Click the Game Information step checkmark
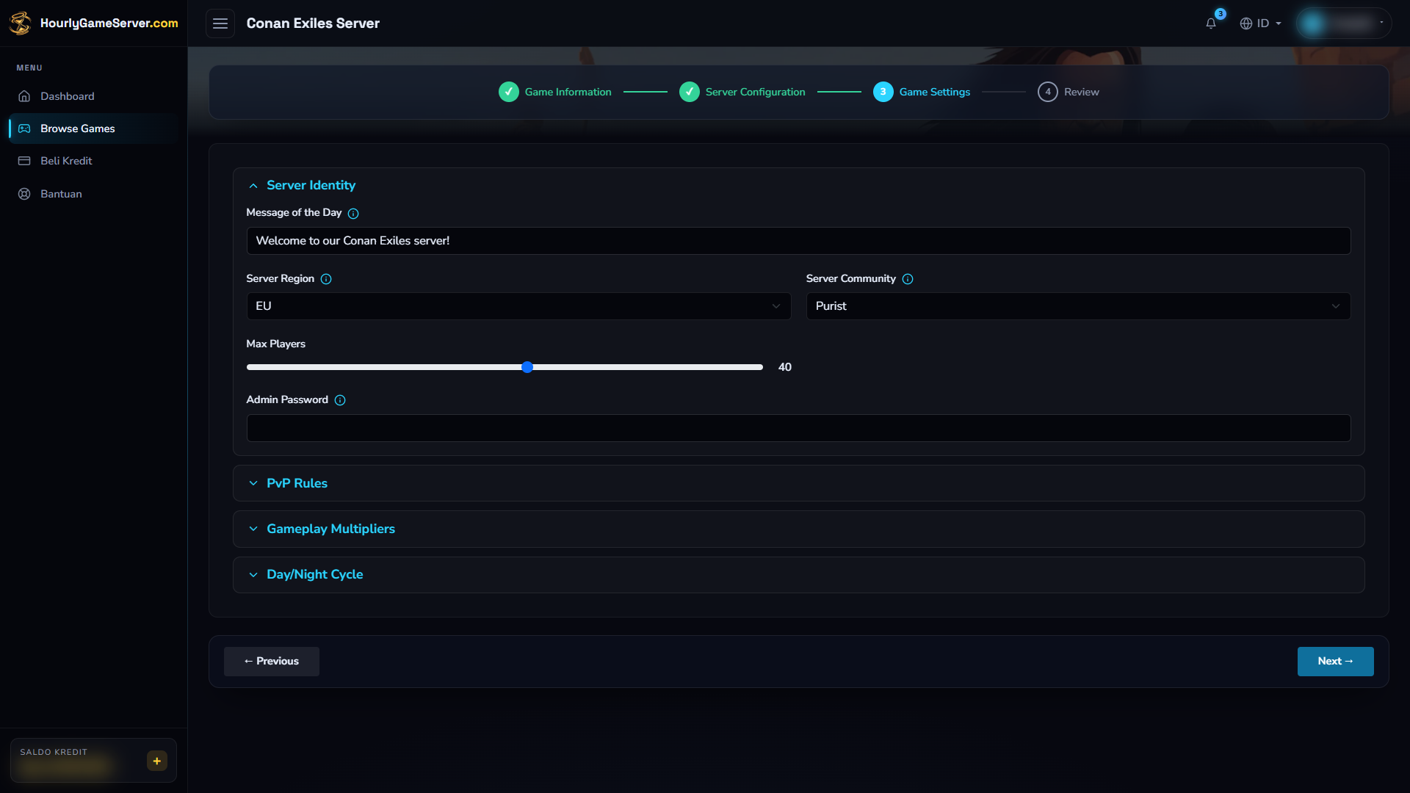This screenshot has height=793, width=1410. tap(509, 92)
